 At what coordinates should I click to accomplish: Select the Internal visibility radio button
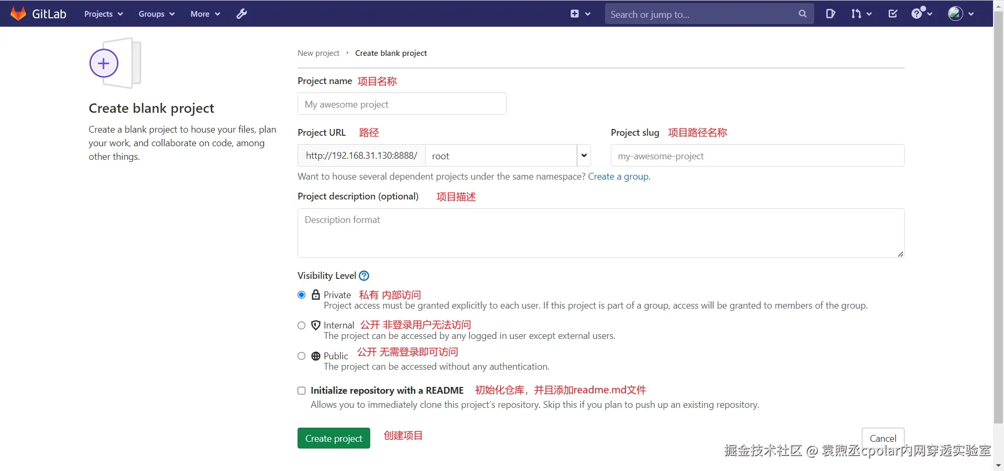pos(302,325)
